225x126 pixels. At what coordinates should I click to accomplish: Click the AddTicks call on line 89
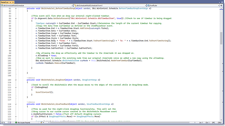(84, 28)
